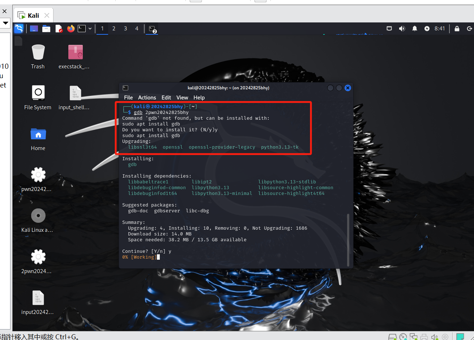Expand the left sidebar dropdown arrow
The image size is (474, 340).
5,23
